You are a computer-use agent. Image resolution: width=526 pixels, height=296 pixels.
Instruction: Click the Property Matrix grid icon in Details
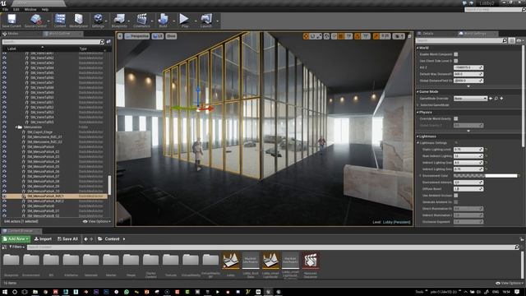[x=511, y=40]
